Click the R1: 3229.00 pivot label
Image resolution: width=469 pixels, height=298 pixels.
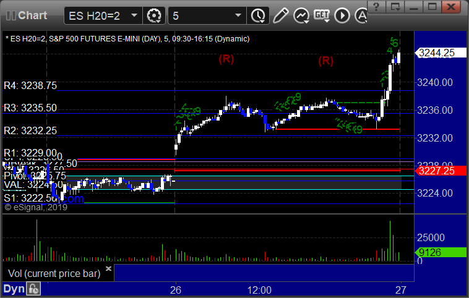pyautogui.click(x=30, y=153)
